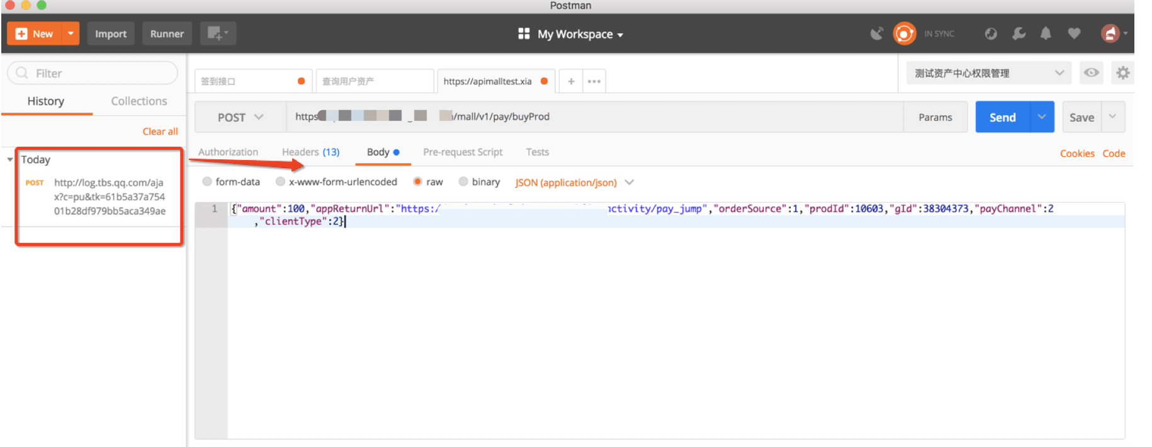Open the notifications bell
1152x447 pixels.
[1046, 33]
